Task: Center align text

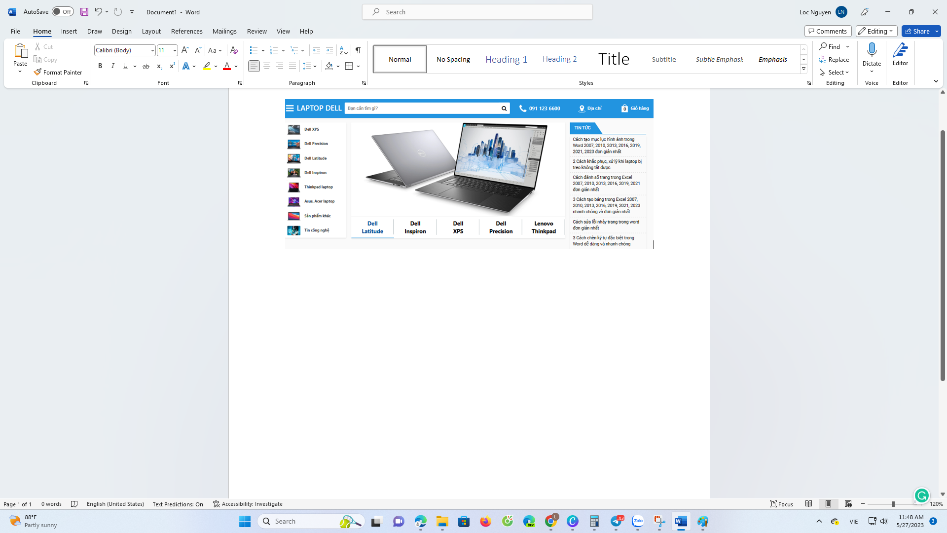Action: (x=267, y=66)
